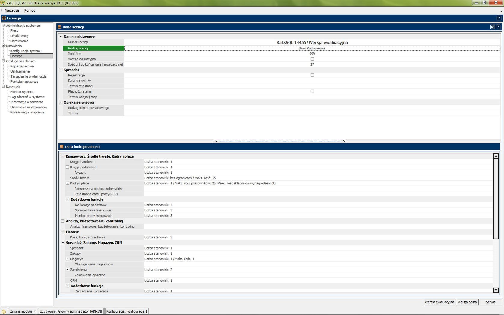Collapse Księgowość, Środki trwałe, Kadry i płace group
Viewport: 504px width, 315px height.
tap(63, 156)
